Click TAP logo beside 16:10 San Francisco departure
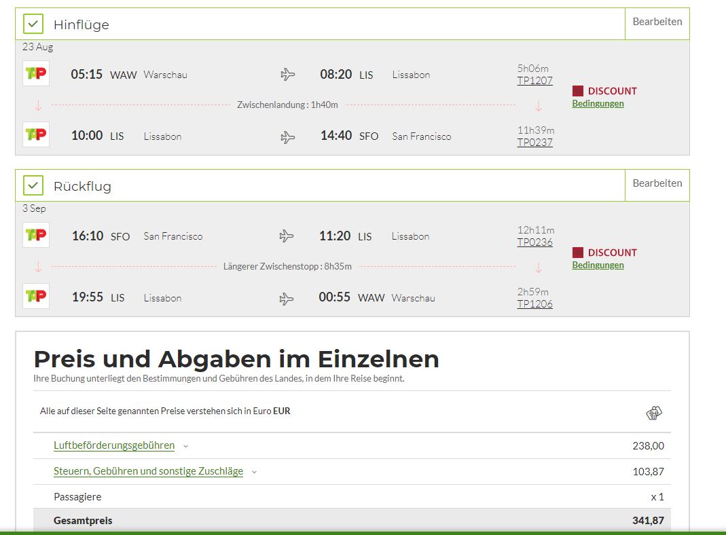 pyautogui.click(x=36, y=235)
